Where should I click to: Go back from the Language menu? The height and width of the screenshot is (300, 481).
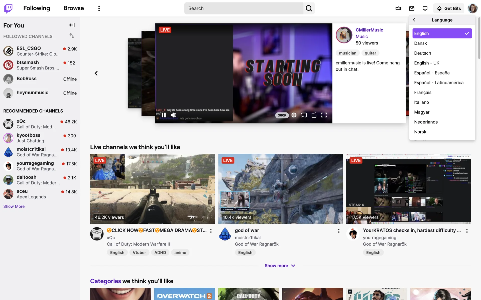(x=414, y=20)
